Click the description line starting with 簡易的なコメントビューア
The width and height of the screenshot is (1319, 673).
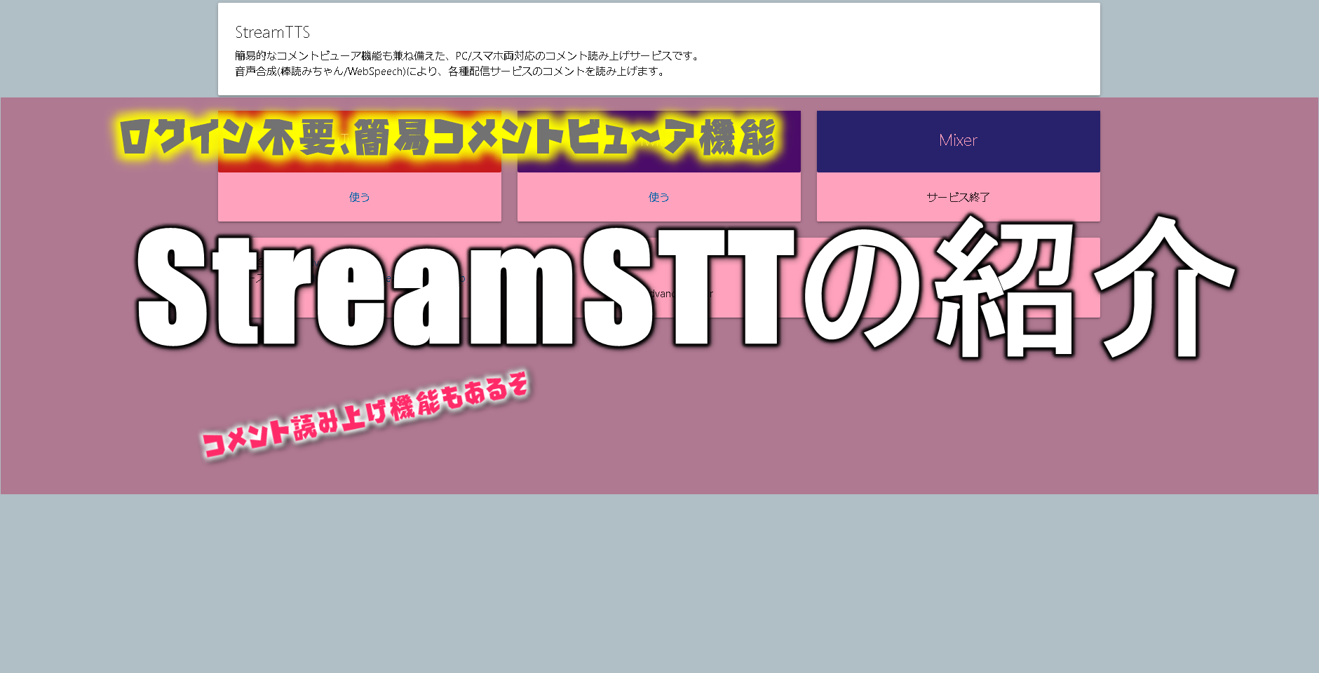tap(467, 55)
